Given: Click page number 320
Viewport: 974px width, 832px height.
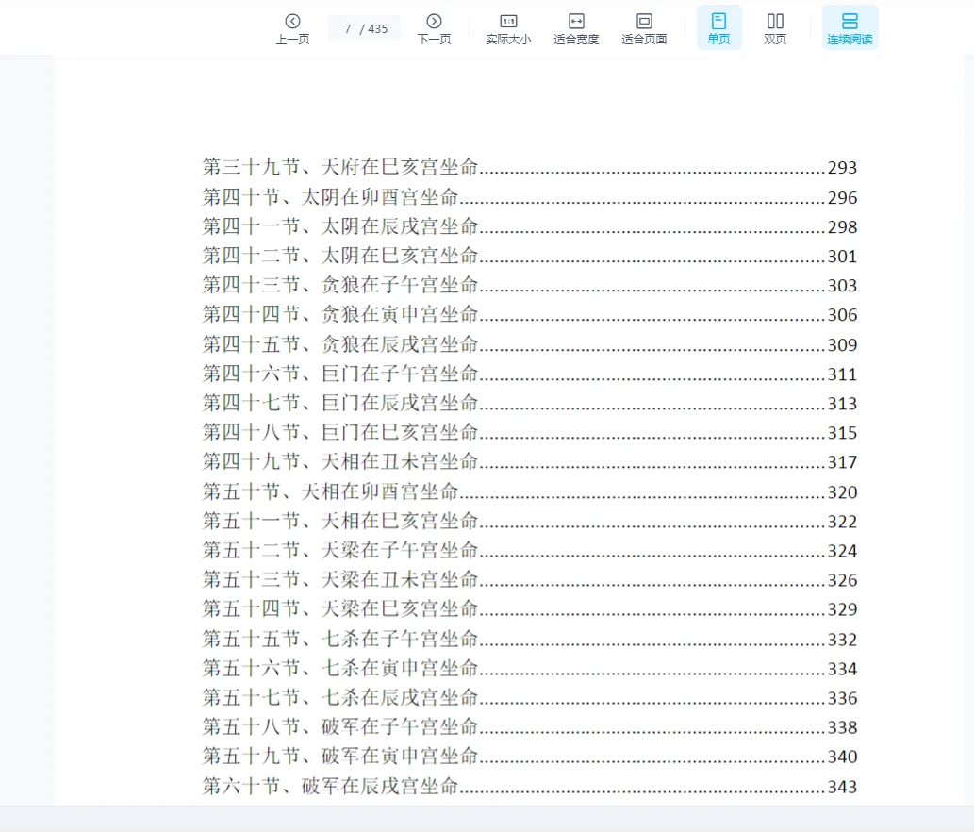Looking at the screenshot, I should click(x=842, y=492).
